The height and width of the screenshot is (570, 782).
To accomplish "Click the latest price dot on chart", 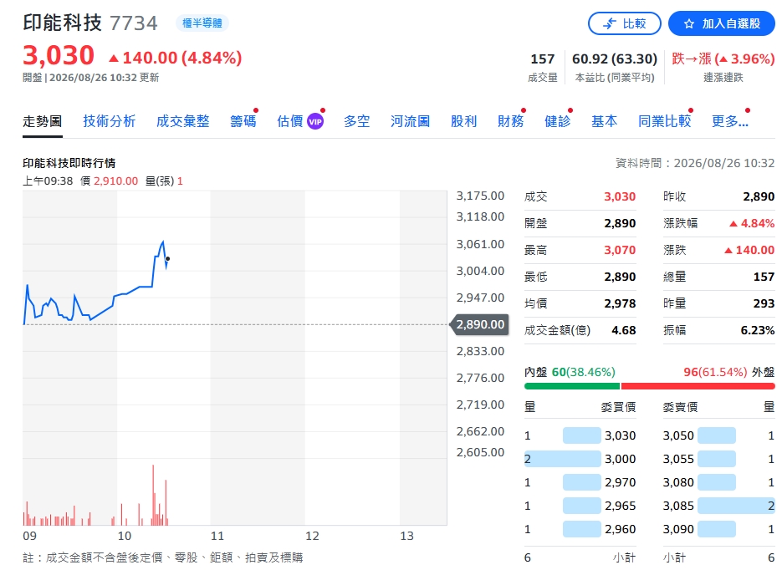I will [x=167, y=258].
